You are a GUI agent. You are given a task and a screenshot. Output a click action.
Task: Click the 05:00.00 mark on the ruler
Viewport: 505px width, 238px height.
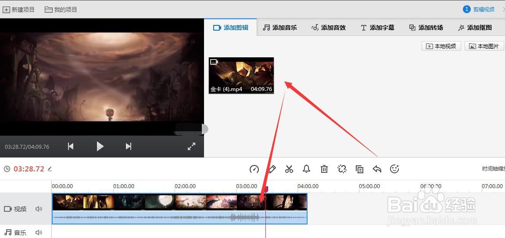[x=369, y=186]
